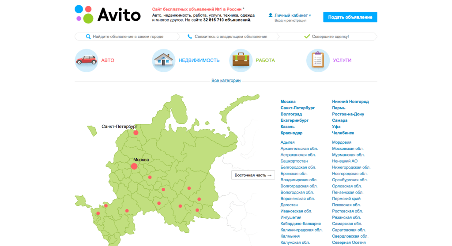Select Ивановская обл. region
The image size is (452, 246).
[296, 211]
